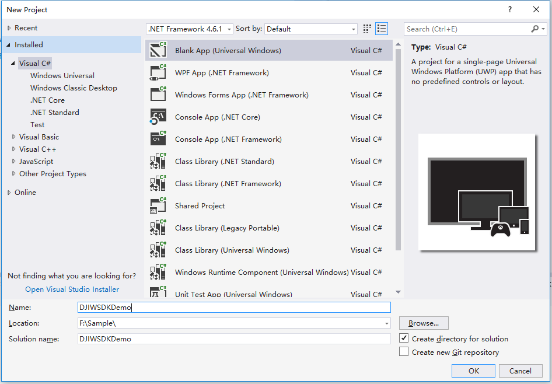Select 'Class Library (.NET Standard)' template text

(x=225, y=162)
